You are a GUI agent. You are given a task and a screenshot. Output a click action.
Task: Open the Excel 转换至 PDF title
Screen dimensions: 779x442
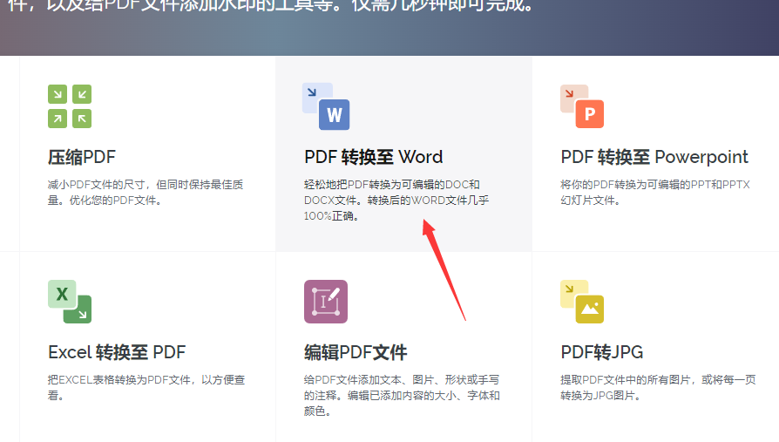pos(117,352)
